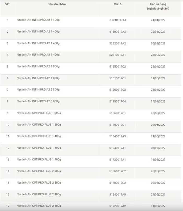183x211 pixels.
Task: Click the Tên sản phẩm column header
Action: coord(57,4)
